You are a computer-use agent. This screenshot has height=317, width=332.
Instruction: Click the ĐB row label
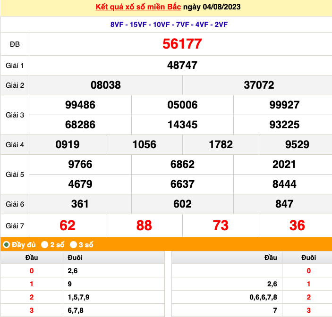(x=15, y=44)
